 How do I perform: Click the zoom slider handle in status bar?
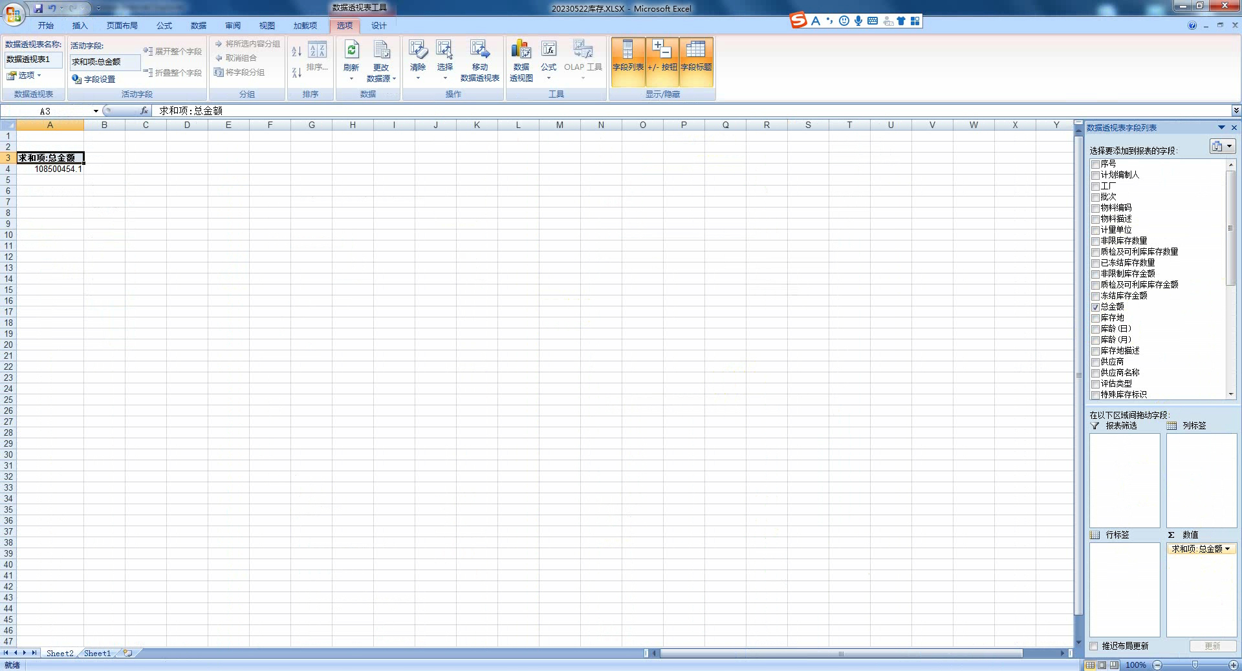[x=1195, y=665]
